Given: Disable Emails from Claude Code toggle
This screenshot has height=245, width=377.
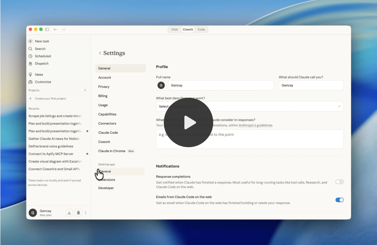Looking at the screenshot, I should 340,200.
